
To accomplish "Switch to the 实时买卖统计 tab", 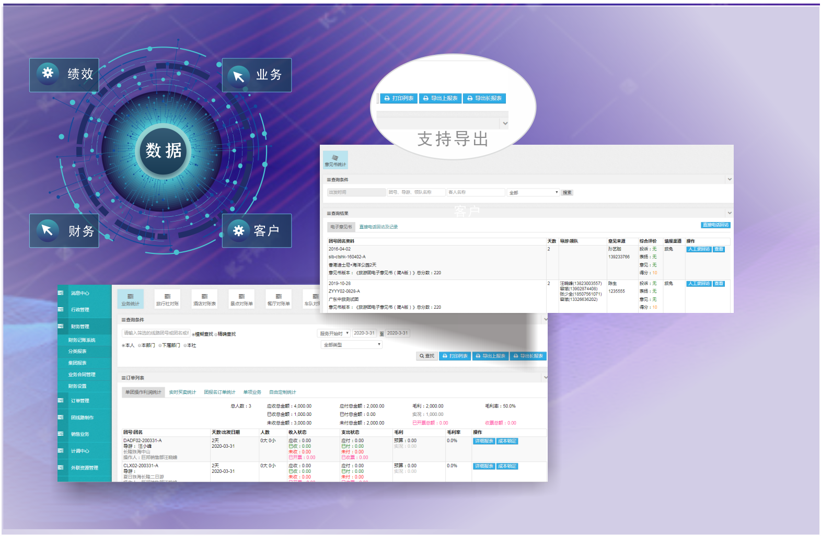I will pos(182,392).
